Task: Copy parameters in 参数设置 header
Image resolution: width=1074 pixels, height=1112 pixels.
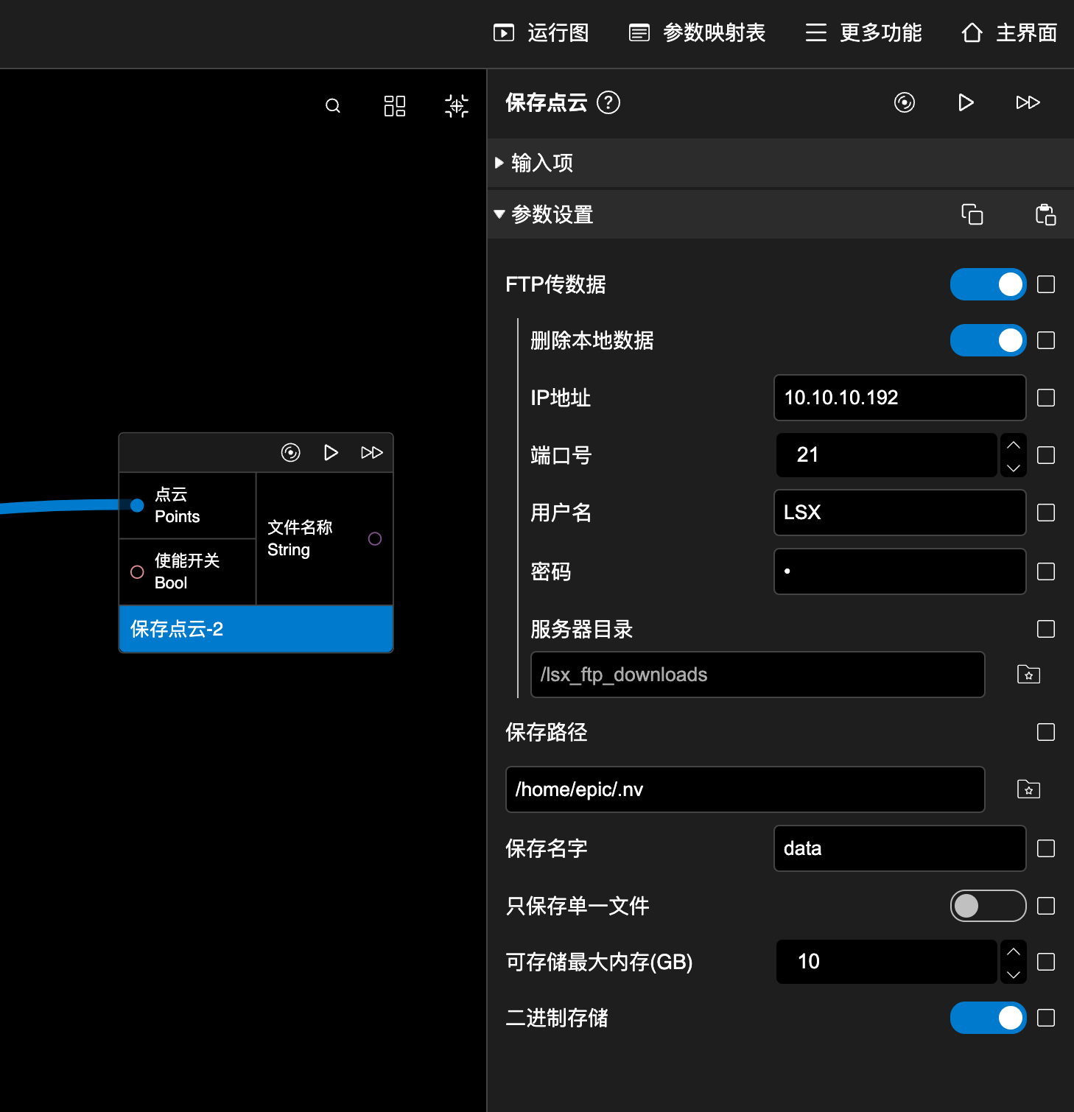Action: point(972,214)
